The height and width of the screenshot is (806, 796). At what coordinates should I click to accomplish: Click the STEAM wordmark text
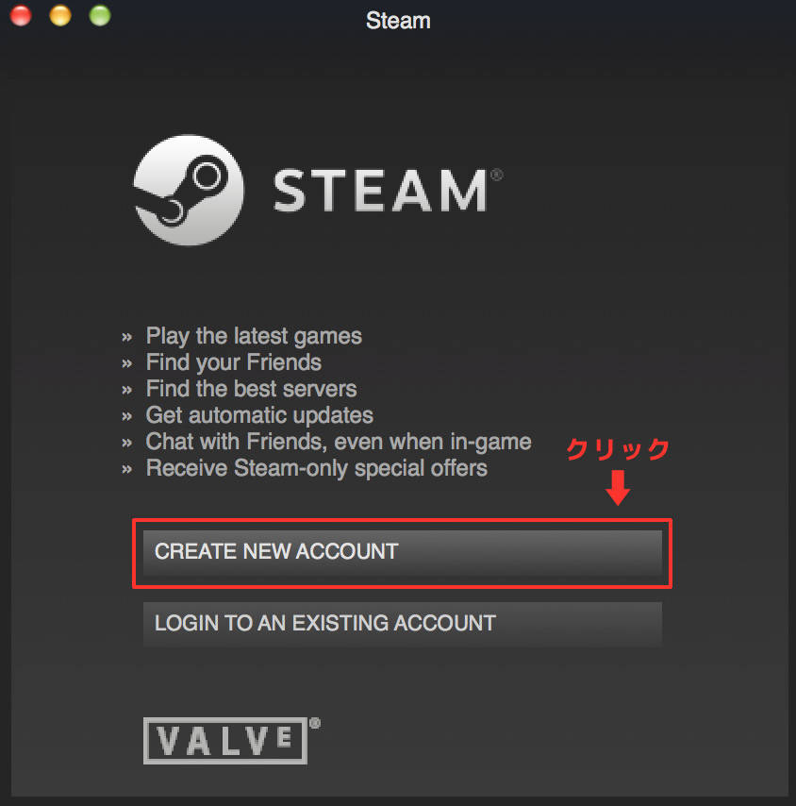click(380, 191)
